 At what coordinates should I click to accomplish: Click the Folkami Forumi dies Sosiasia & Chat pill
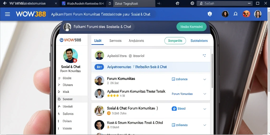98,27
